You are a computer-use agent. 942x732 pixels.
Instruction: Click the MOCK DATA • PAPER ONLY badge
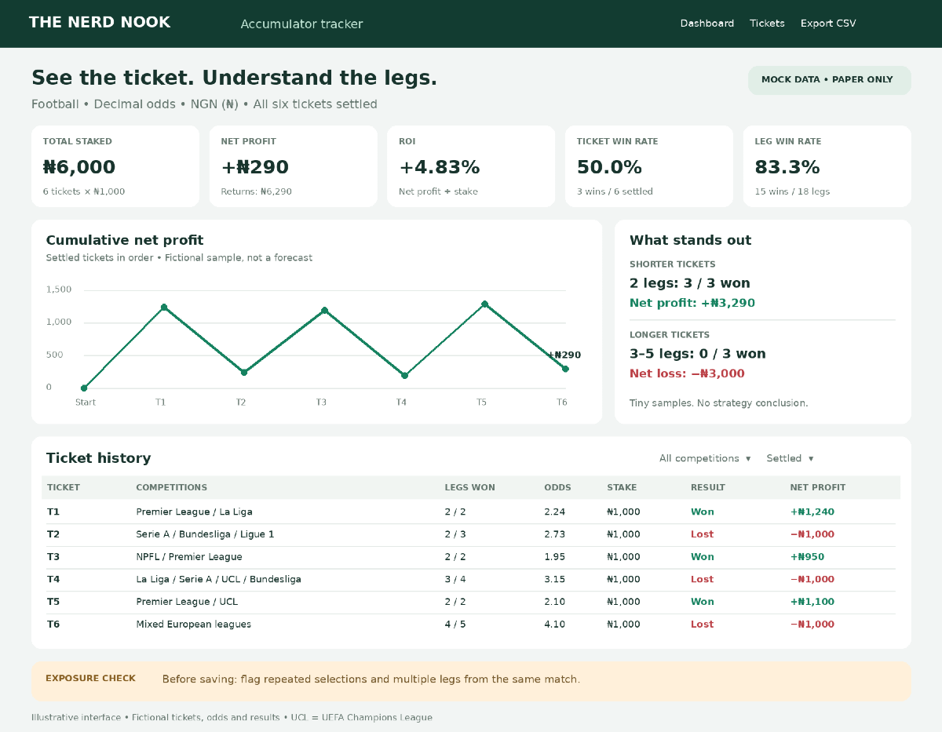(830, 80)
